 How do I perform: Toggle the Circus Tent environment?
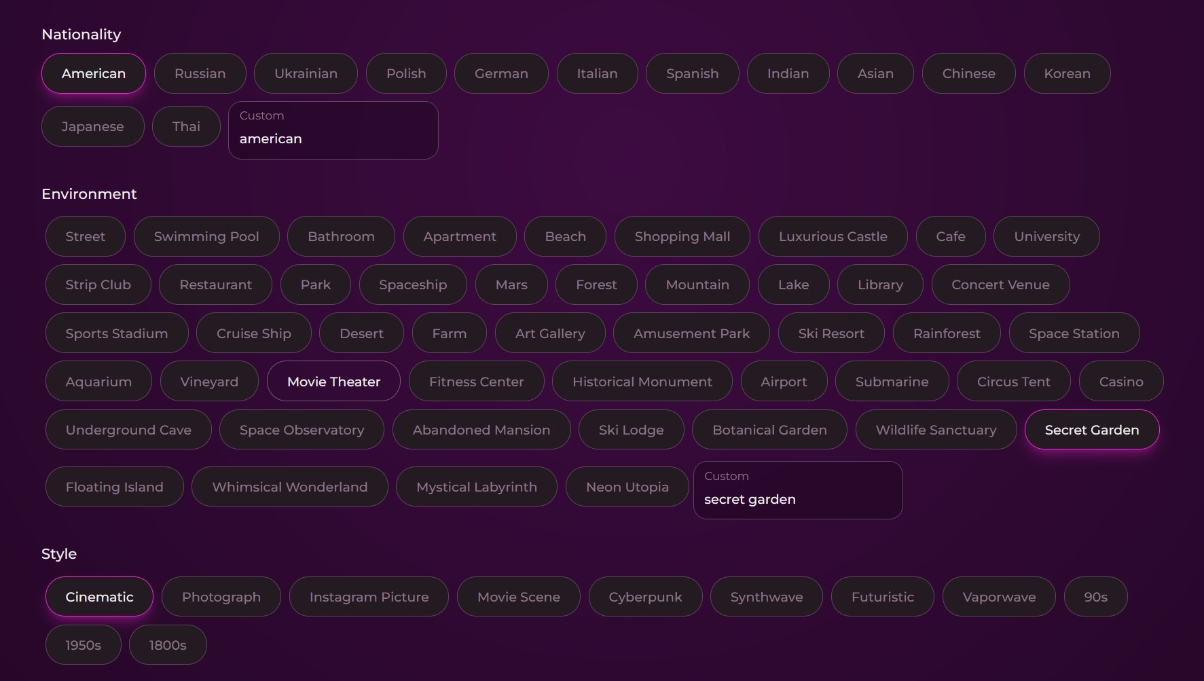(1013, 381)
